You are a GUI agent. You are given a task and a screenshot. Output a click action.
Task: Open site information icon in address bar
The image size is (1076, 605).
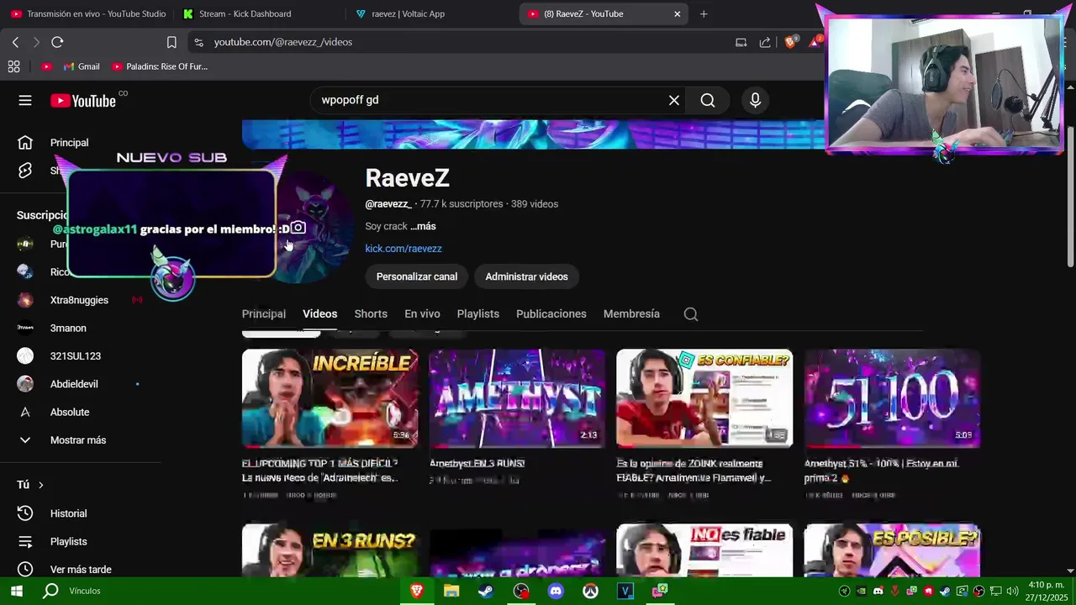click(x=198, y=42)
